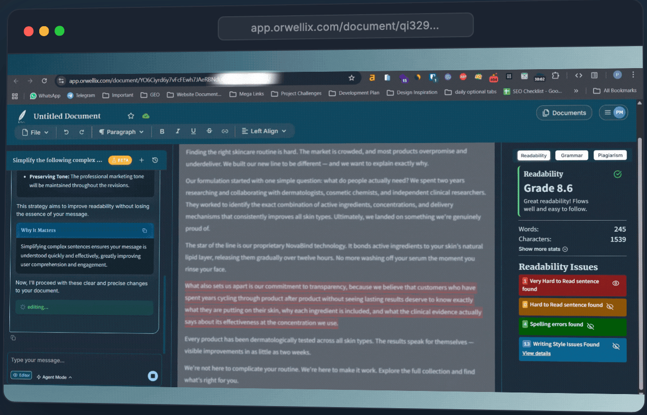647x415 pixels.
Task: Click the undo arrow icon
Action: (66, 132)
